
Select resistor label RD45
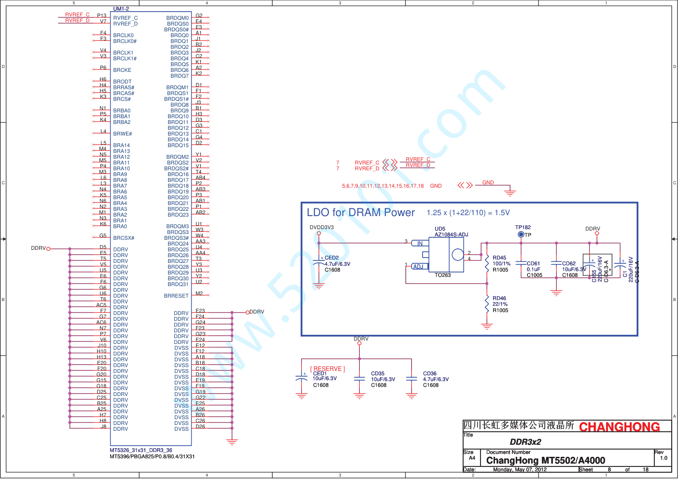tap(499, 258)
